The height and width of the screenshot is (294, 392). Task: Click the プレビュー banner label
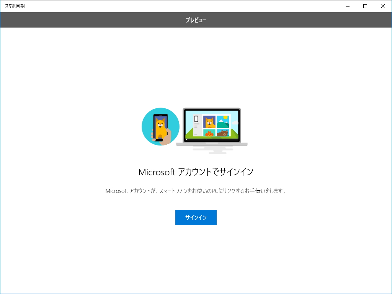pos(196,20)
